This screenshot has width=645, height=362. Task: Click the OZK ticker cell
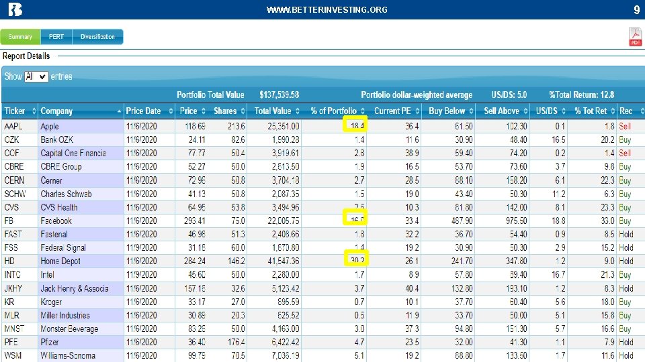19,140
